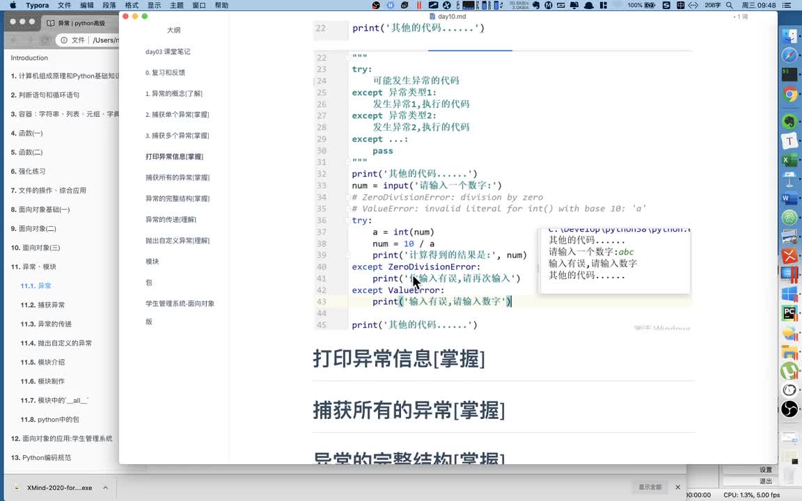
Task: Open the battery status in the menu bar
Action: [649, 5]
